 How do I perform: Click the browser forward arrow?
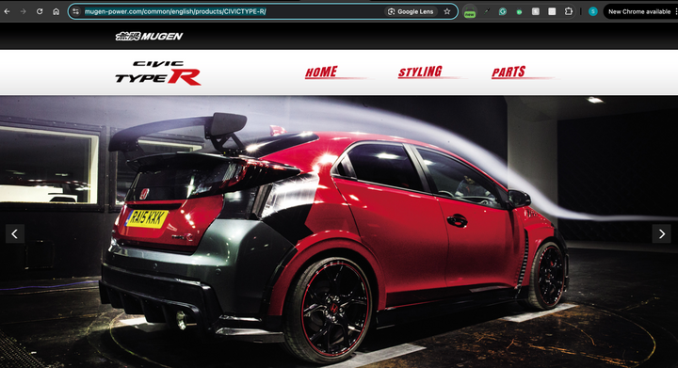(24, 11)
